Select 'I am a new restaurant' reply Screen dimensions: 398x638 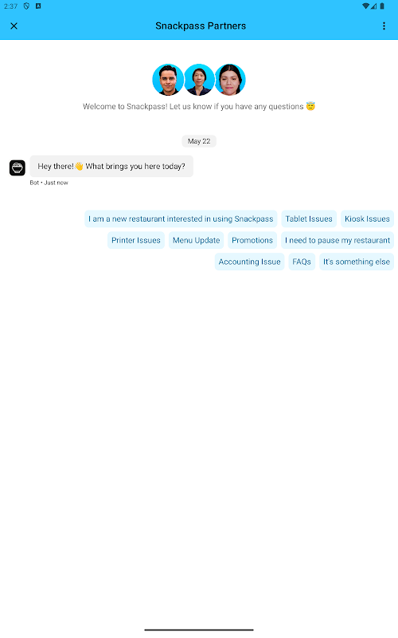tap(181, 219)
